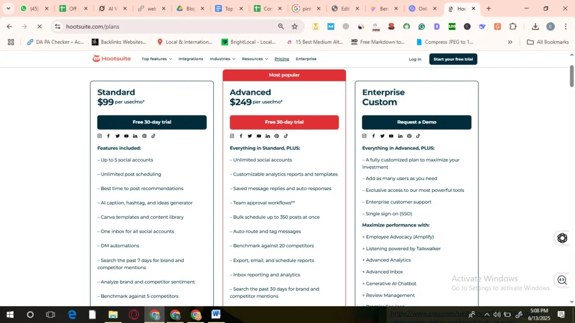Click Request a Demo for Enterprise

[x=417, y=122]
